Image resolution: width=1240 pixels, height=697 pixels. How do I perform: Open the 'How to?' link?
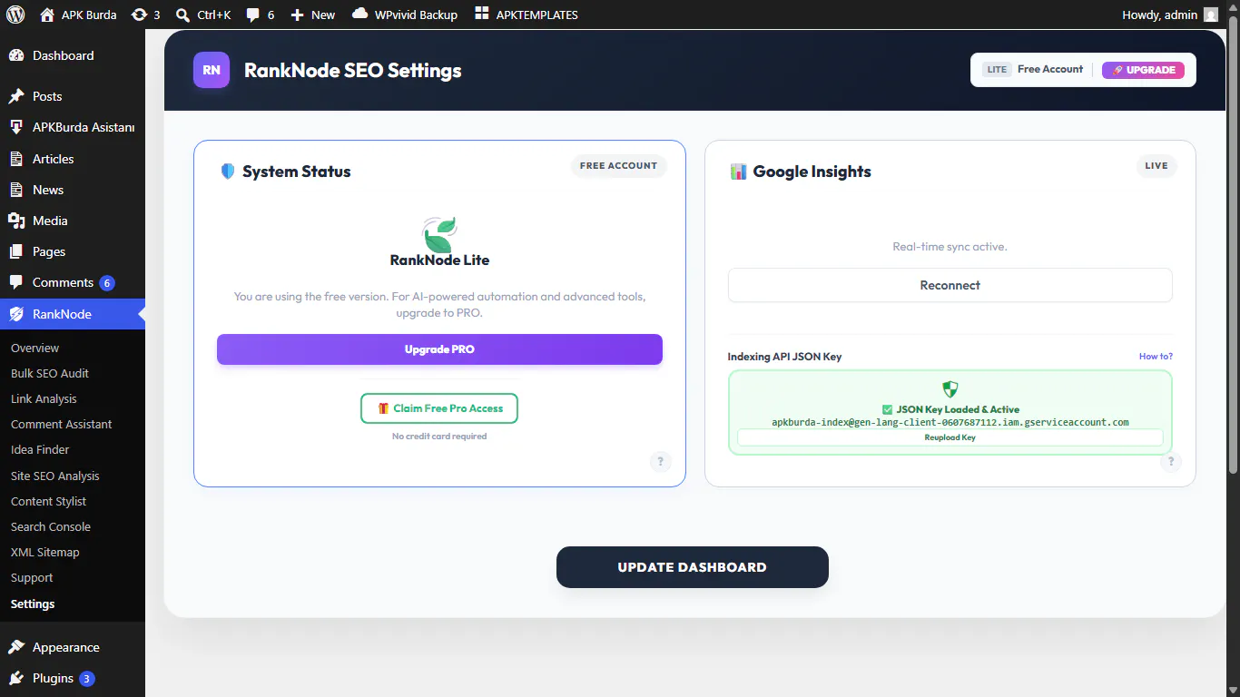(x=1156, y=357)
